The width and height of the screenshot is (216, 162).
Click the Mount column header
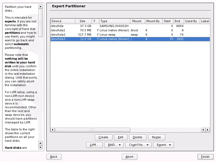[x=137, y=21]
